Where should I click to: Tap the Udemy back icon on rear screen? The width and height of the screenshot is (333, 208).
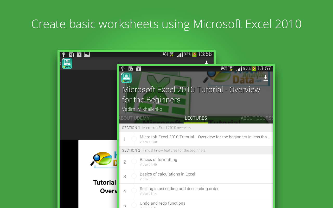(66, 63)
